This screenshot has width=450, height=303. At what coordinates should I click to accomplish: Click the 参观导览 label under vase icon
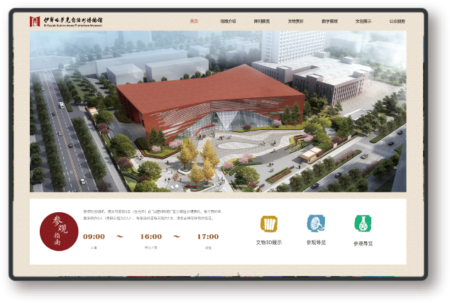(363, 243)
